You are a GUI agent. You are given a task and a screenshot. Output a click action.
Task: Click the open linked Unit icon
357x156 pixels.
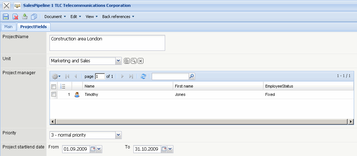(126, 61)
